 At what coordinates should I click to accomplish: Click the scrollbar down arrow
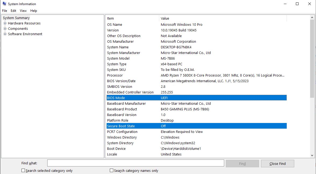(312, 155)
